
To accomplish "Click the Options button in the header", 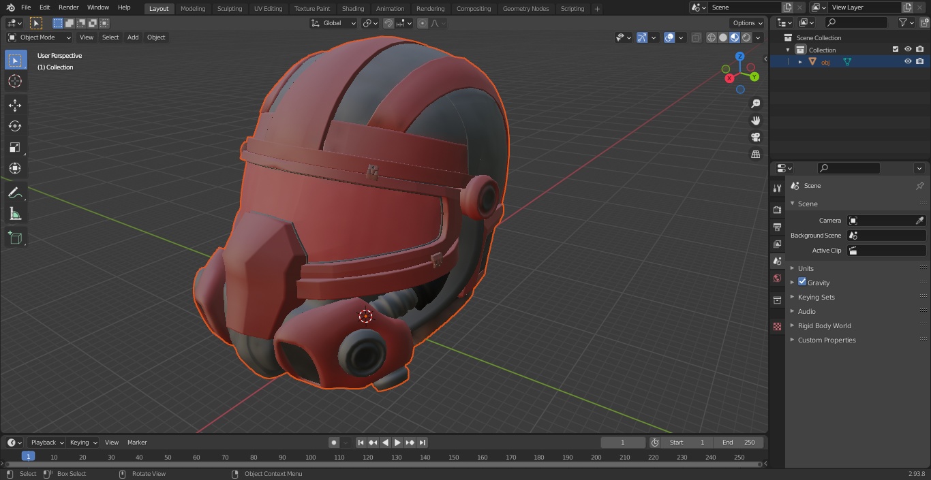I will [x=747, y=23].
